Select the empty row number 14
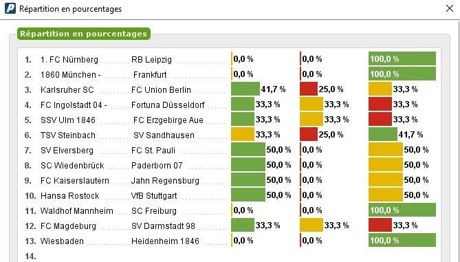 click(x=30, y=256)
